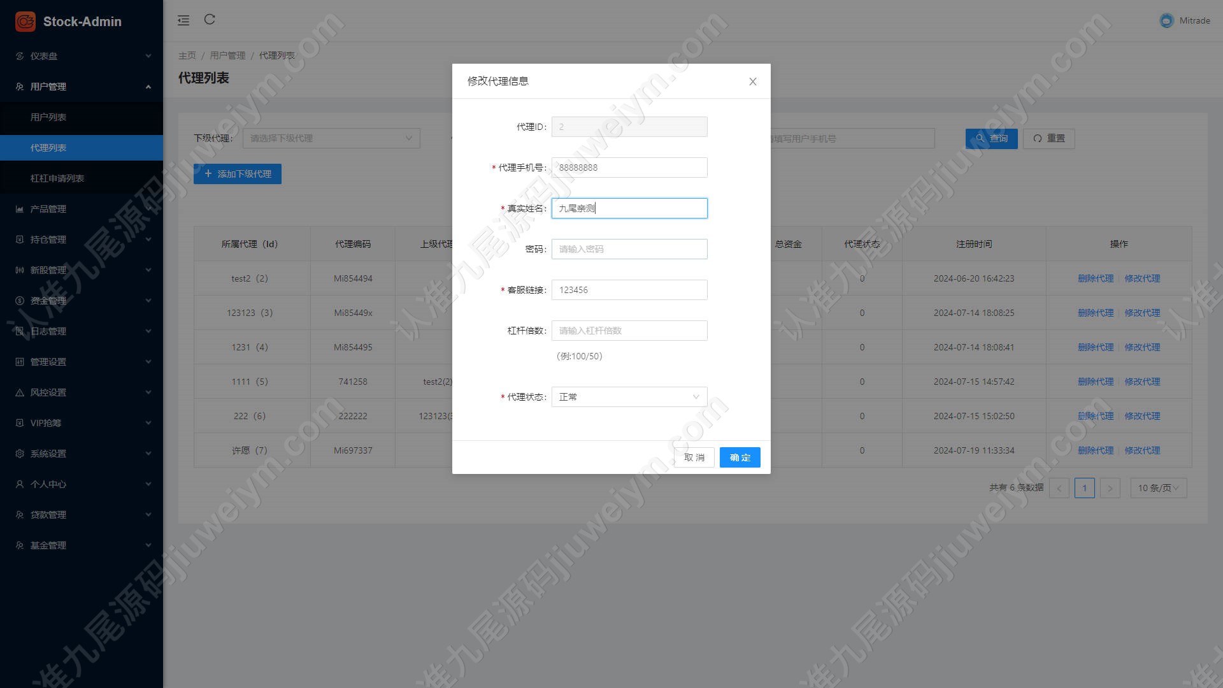Click the 密码 input field
1223x688 pixels.
629,249
